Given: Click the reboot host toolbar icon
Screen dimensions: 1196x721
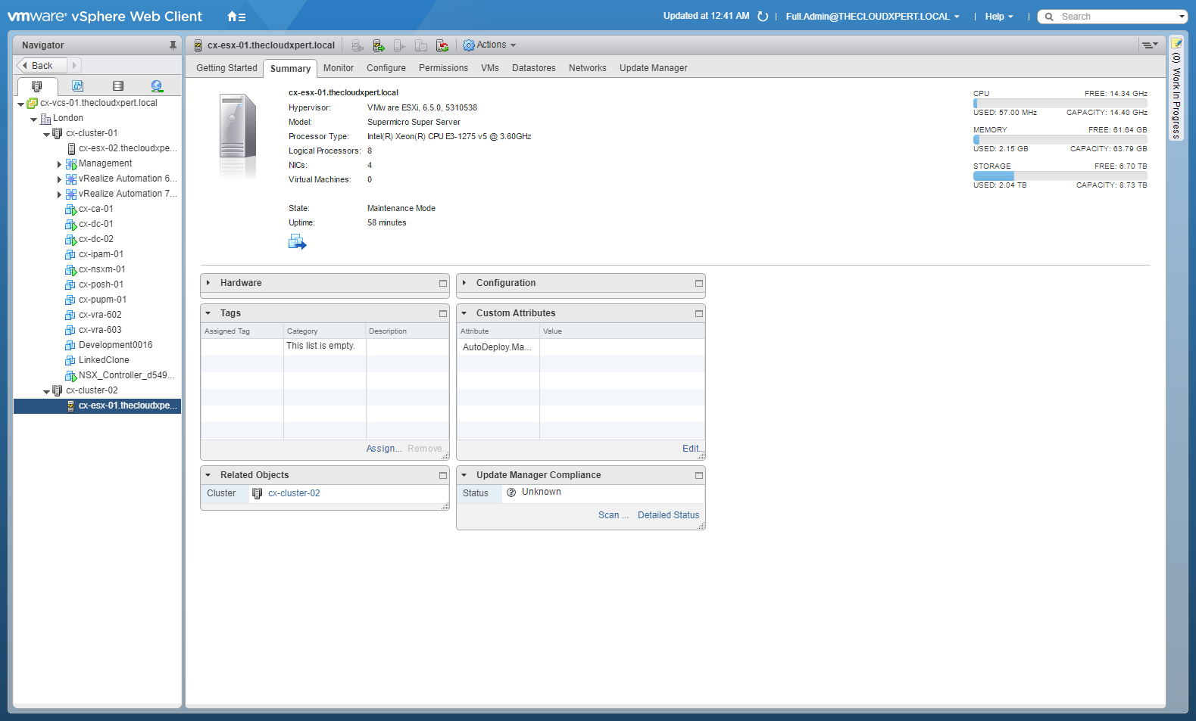Looking at the screenshot, I should click(442, 45).
